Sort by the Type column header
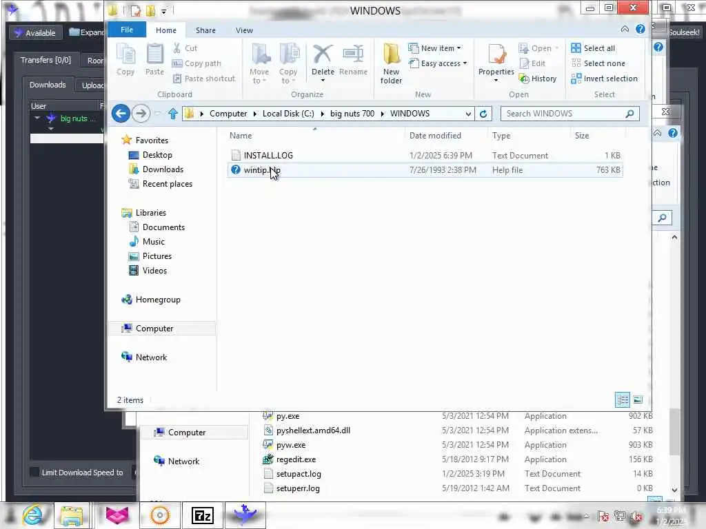Viewport: 706px width, 529px height. coord(529,136)
